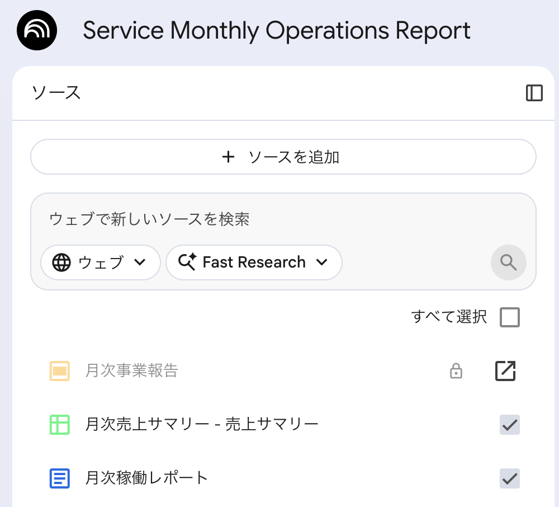Open 月次事業報告 in a new window
The height and width of the screenshot is (507, 559).
(x=505, y=370)
